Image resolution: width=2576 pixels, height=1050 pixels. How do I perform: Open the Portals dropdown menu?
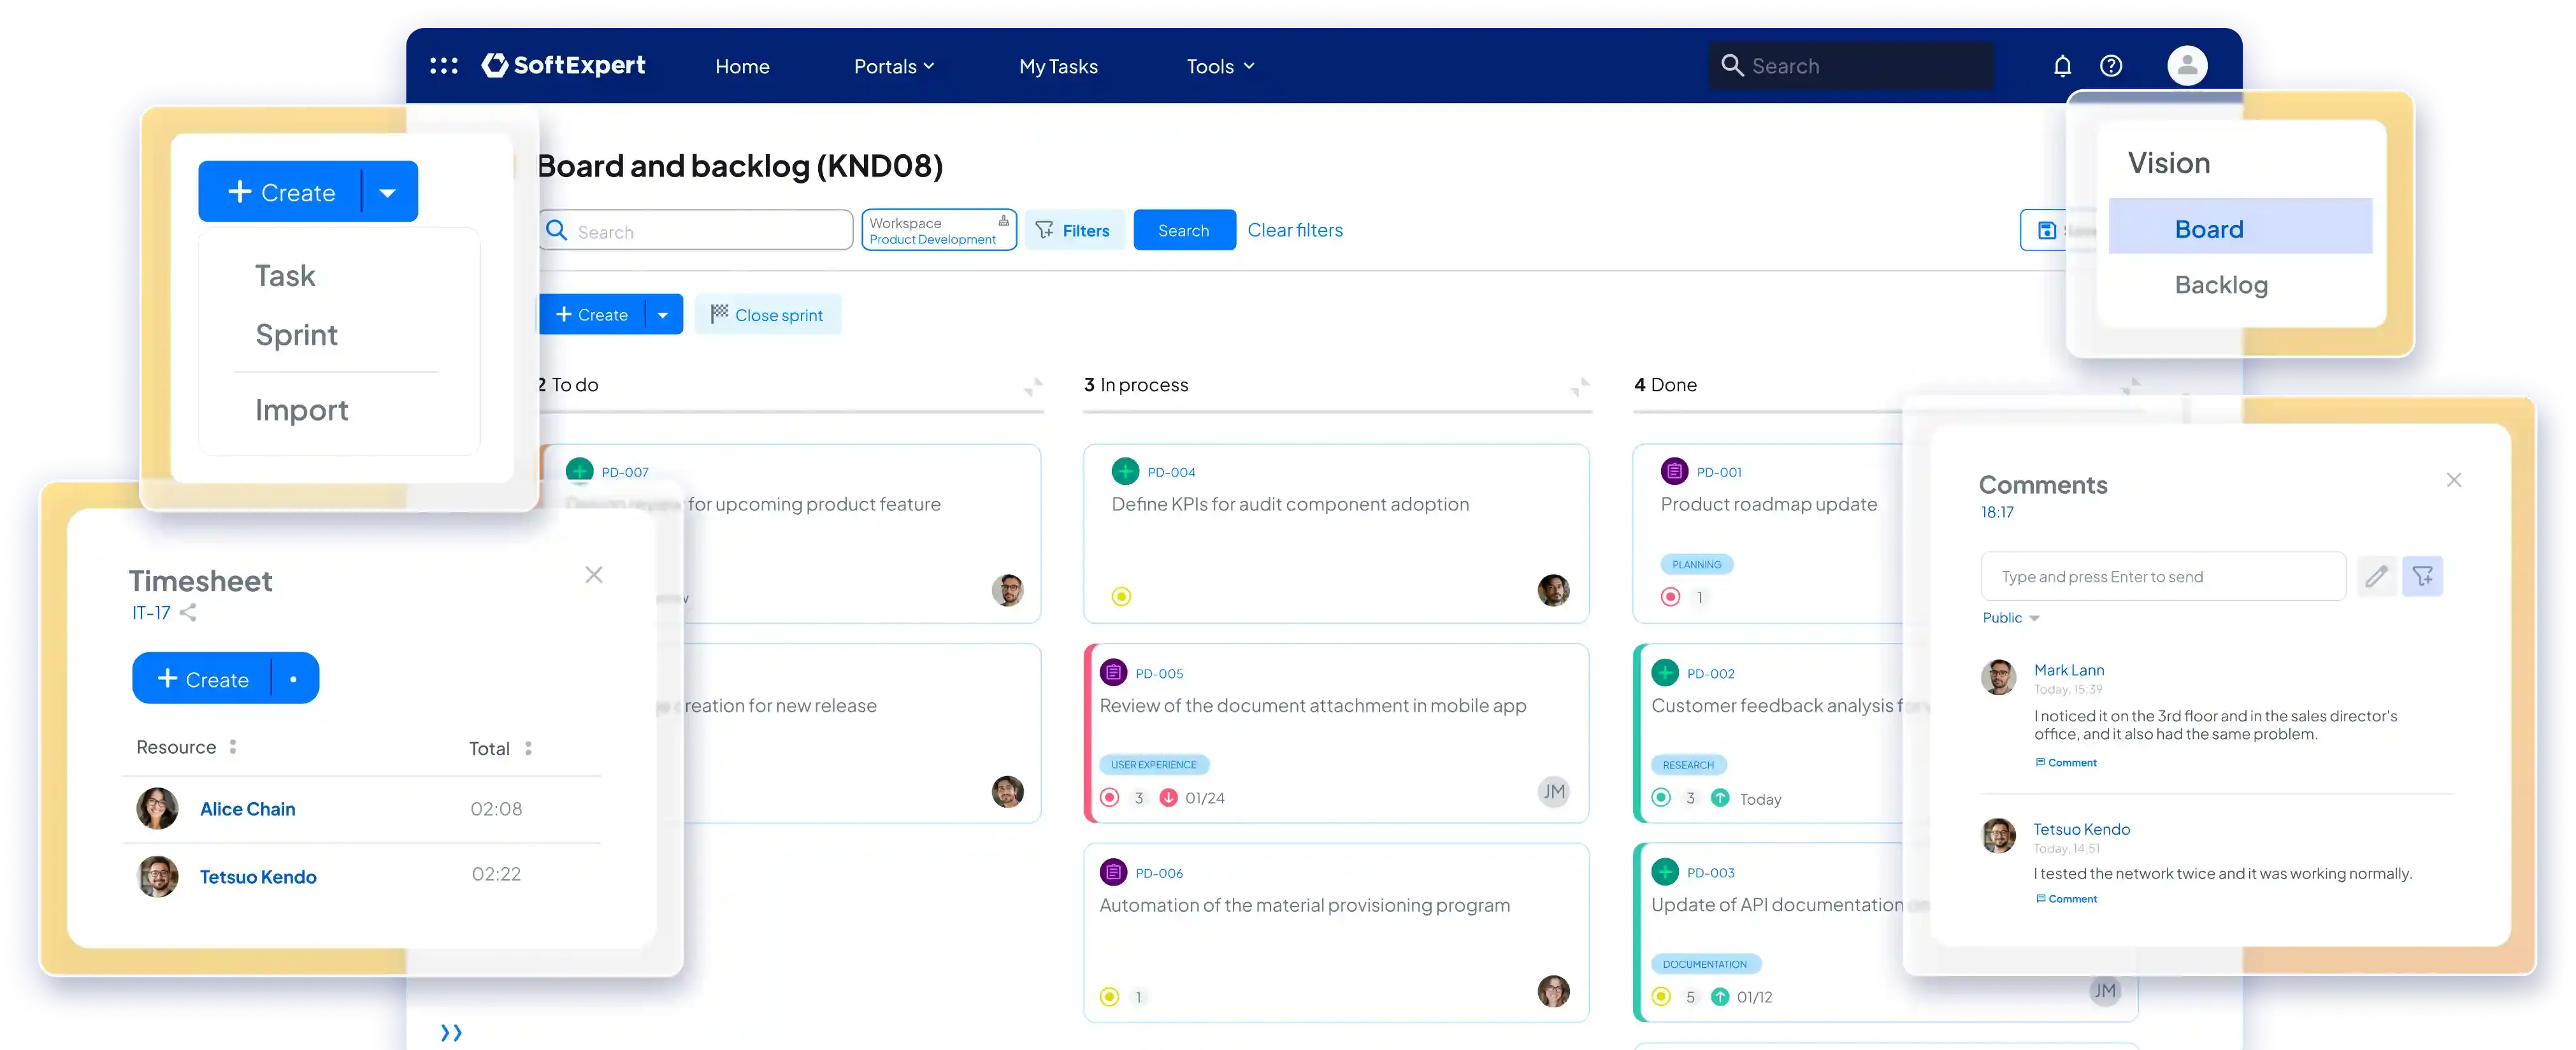coord(894,67)
